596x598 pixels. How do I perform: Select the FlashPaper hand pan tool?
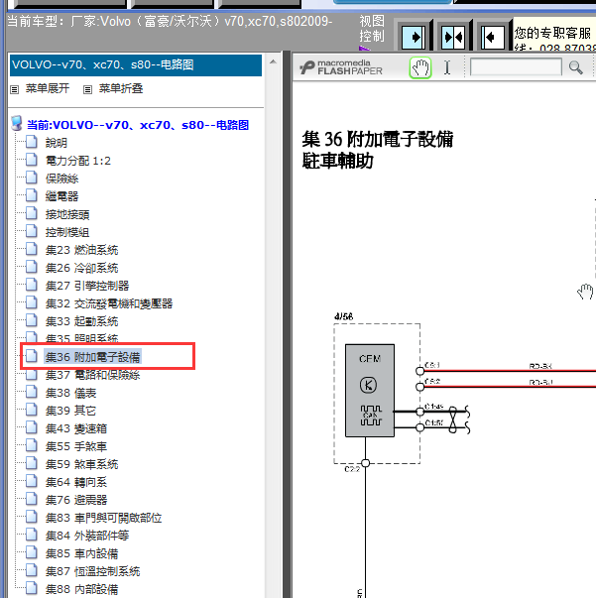click(419, 67)
